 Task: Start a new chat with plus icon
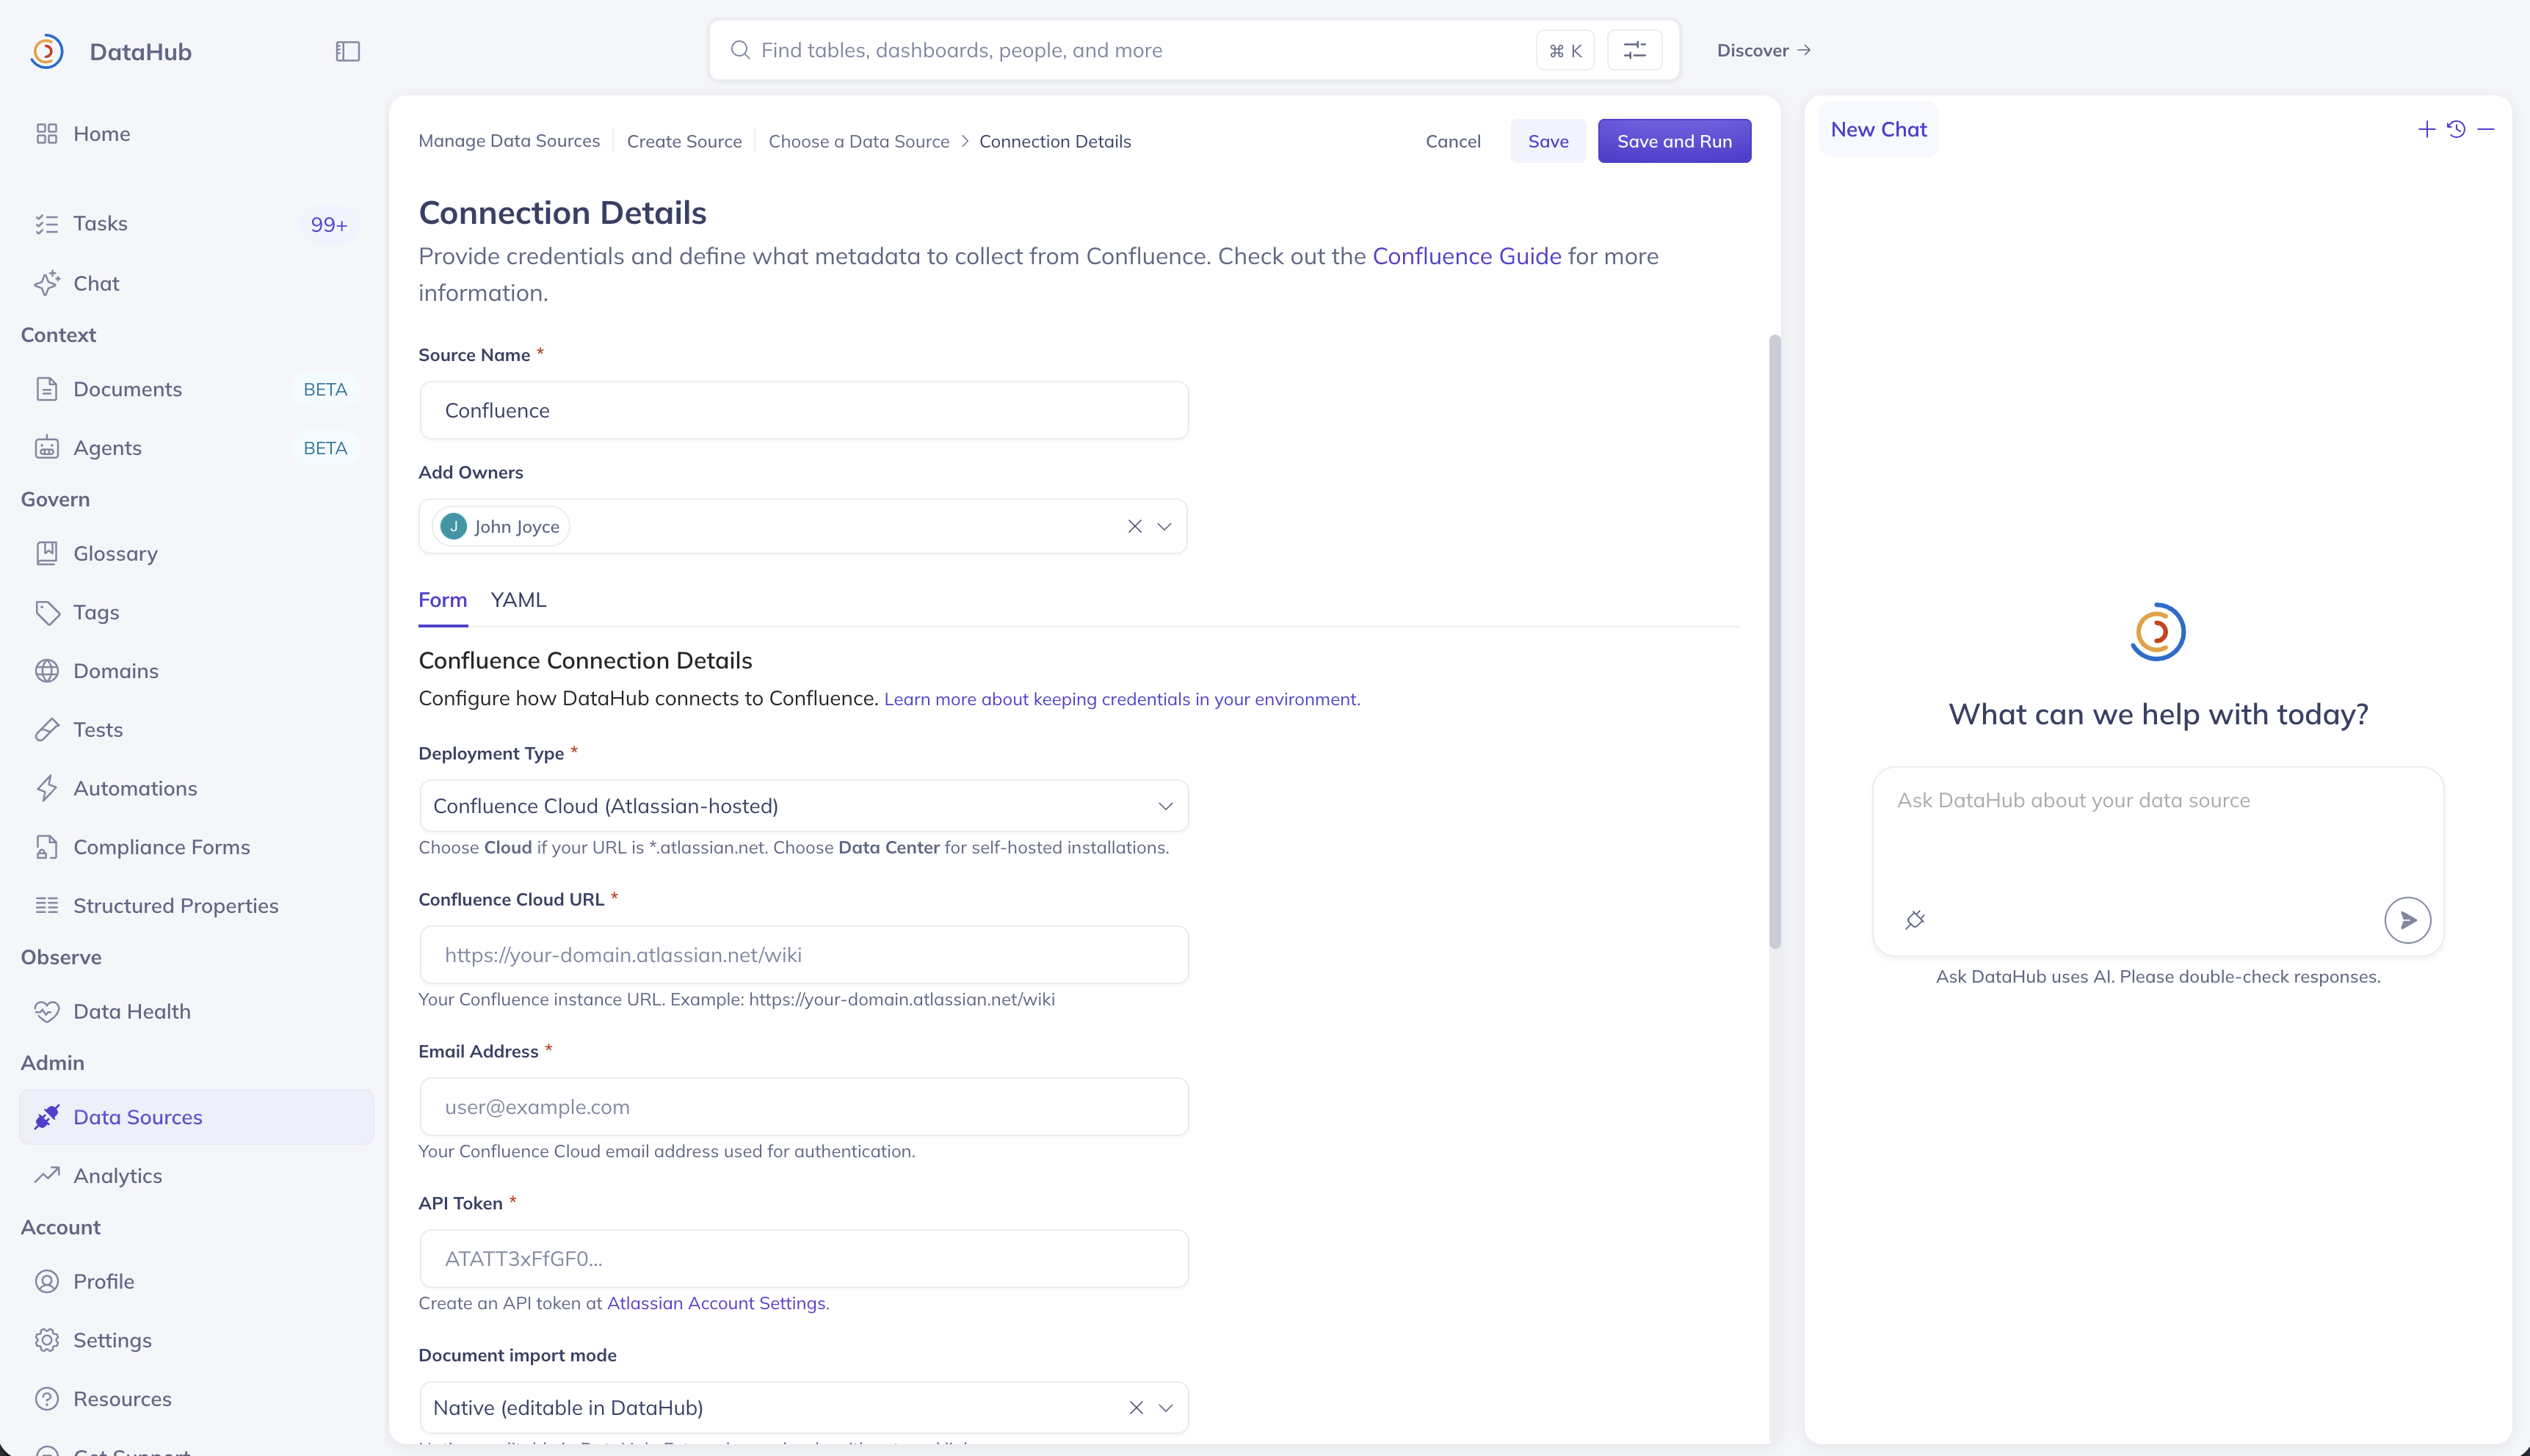click(2426, 129)
